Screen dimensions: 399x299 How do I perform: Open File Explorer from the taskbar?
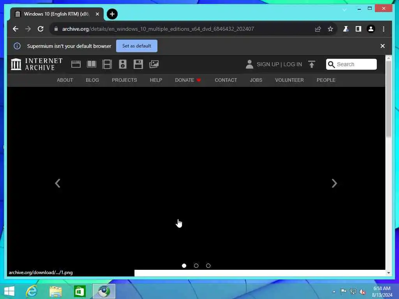pyautogui.click(x=56, y=291)
